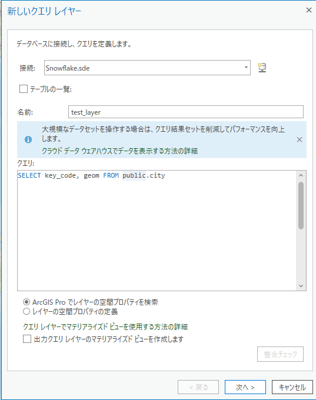Select レイヤーの空間プロパティの定義 radio option

point(26,312)
